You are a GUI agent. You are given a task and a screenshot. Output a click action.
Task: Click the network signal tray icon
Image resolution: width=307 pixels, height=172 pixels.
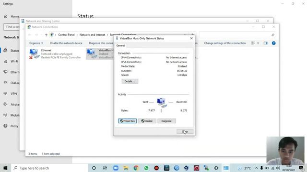coord(273,168)
